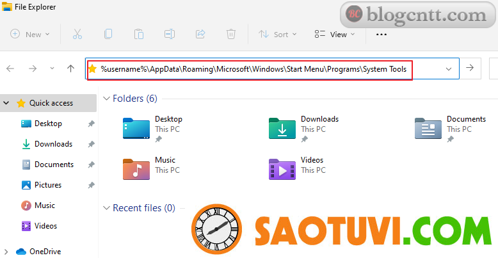Click the Recent files (0) heading
The height and width of the screenshot is (258, 498).
coord(144,208)
